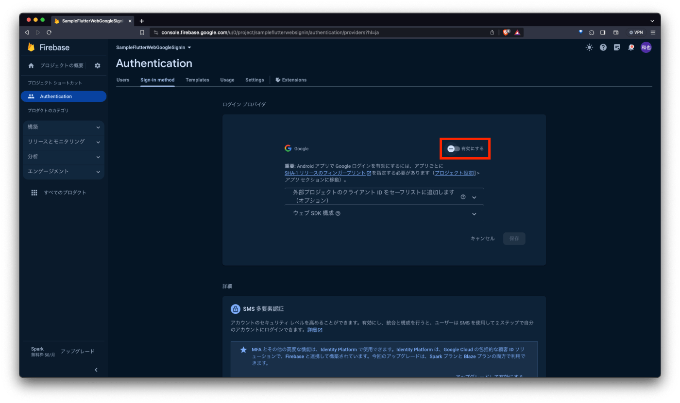The image size is (680, 403).
Task: Click アップグレード in sidebar
Action: coord(78,352)
